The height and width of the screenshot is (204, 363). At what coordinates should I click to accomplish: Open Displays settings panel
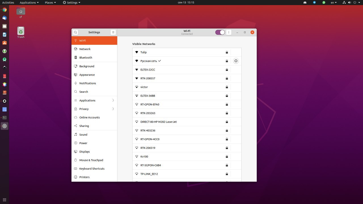(x=94, y=152)
